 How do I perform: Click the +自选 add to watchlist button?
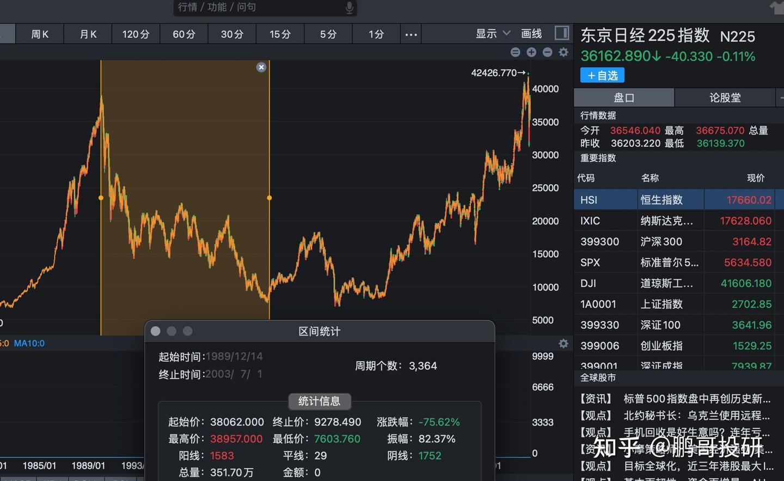(602, 75)
